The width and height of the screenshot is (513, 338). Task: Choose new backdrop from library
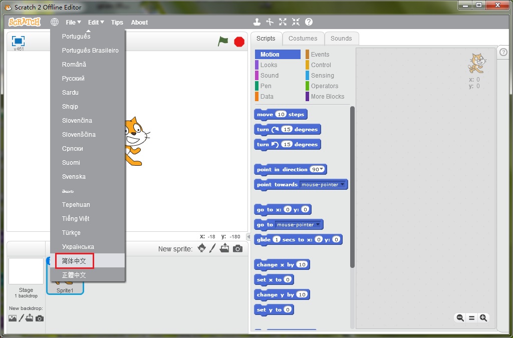coord(13,318)
